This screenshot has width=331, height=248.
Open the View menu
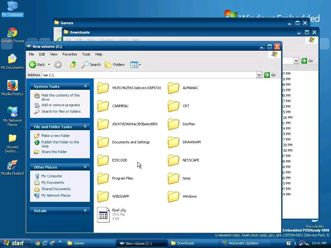pos(54,54)
